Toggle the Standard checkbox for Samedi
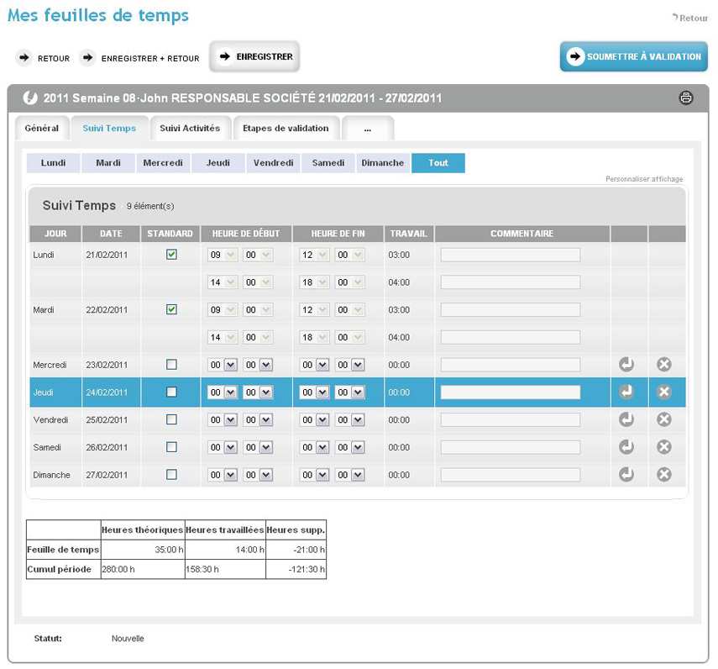 (x=171, y=447)
